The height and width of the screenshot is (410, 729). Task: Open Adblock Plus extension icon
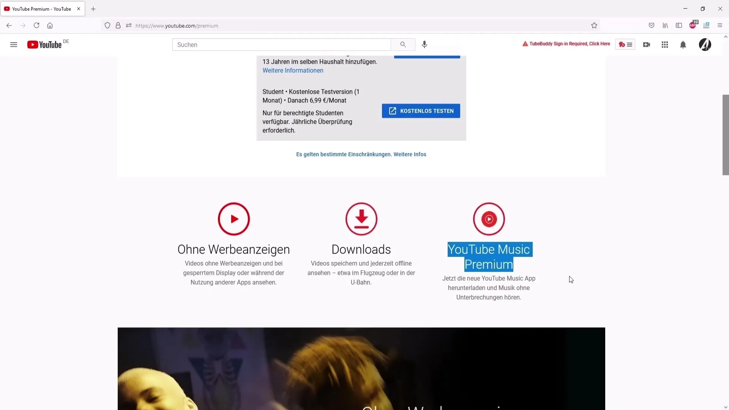[x=693, y=25]
